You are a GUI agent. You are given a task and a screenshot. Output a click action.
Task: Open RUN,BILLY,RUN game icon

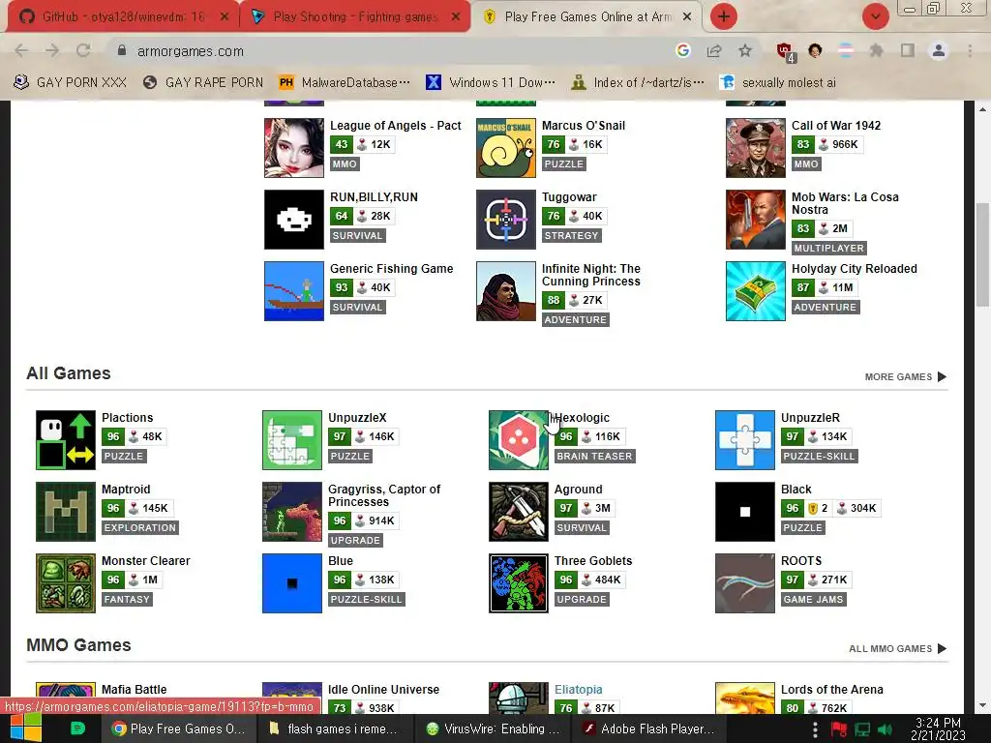point(294,220)
